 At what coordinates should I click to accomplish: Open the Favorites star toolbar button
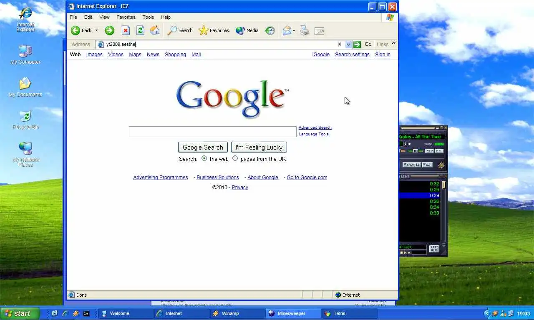[214, 30]
